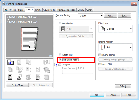The height and width of the screenshot is (100, 139).
Task: Uncheck the Skip Blank Pages checkbox
Action: tap(60, 60)
